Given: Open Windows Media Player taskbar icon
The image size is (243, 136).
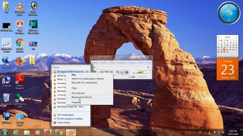Looking at the screenshot, I should (38, 133).
